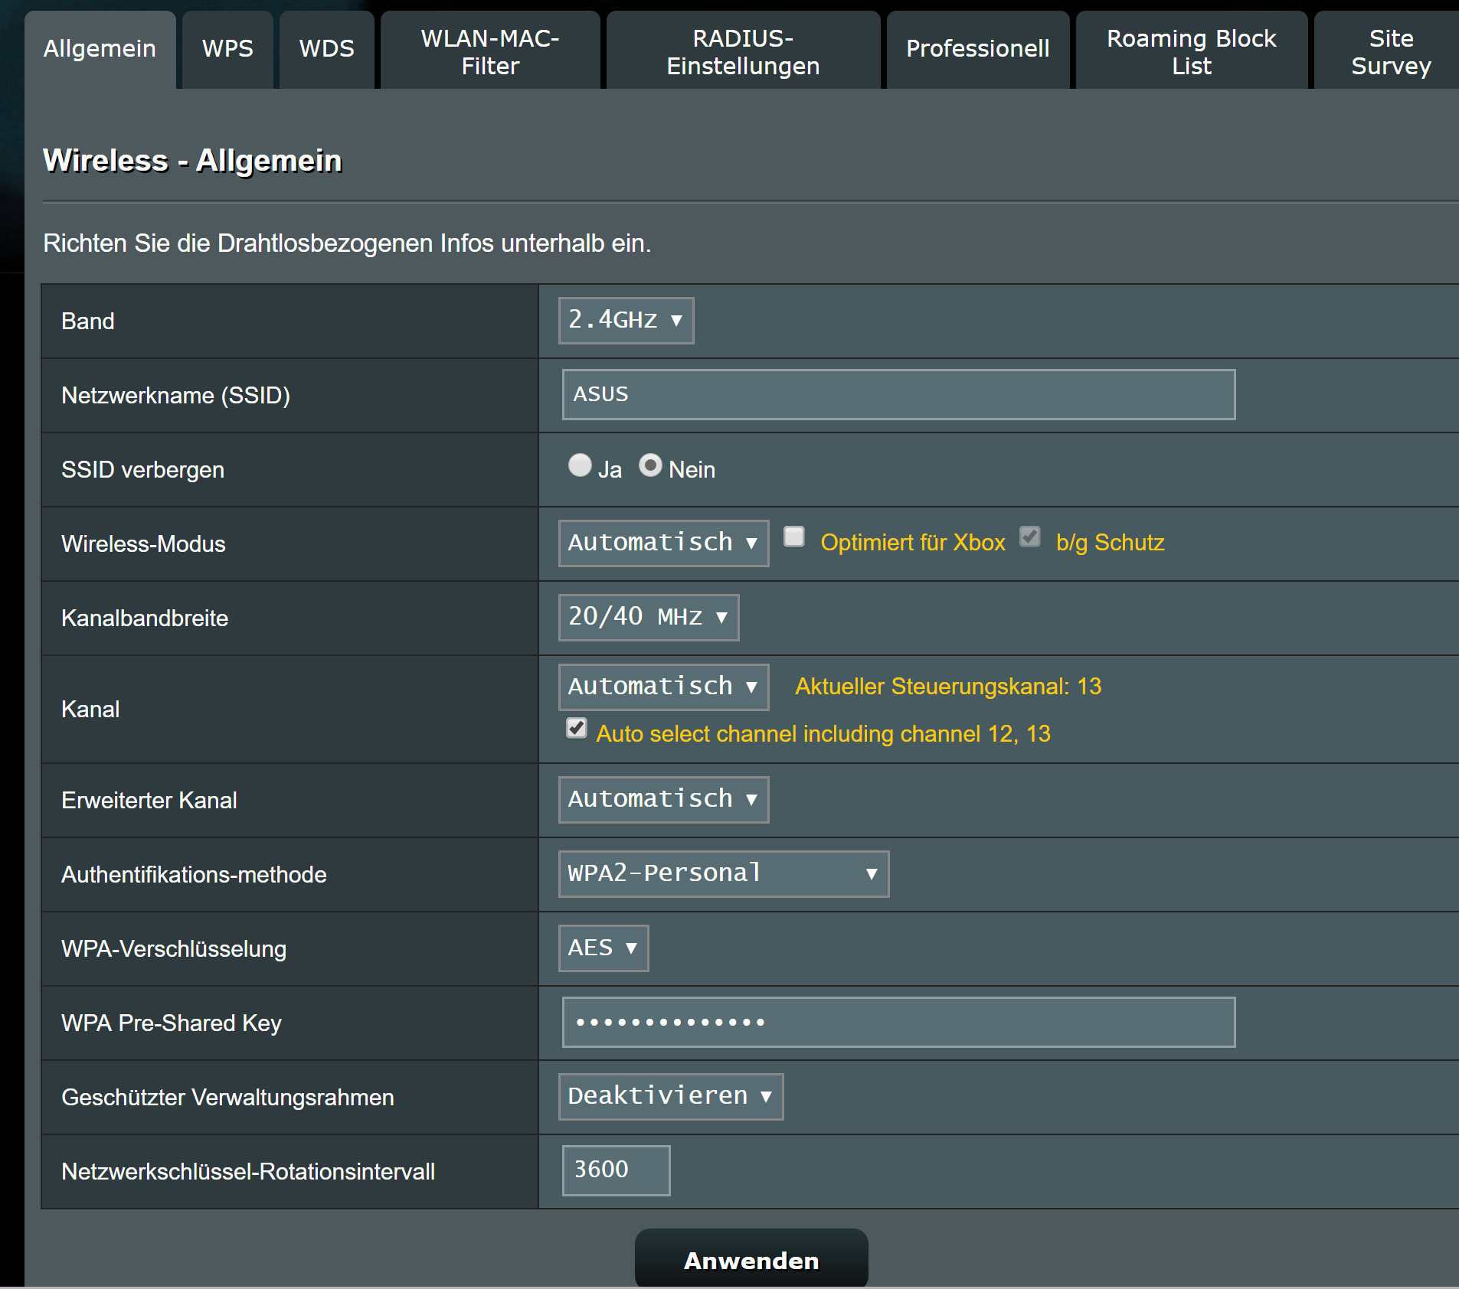
Task: Open the WPA-Verschlüsselung AES dropdown
Action: pos(604,948)
